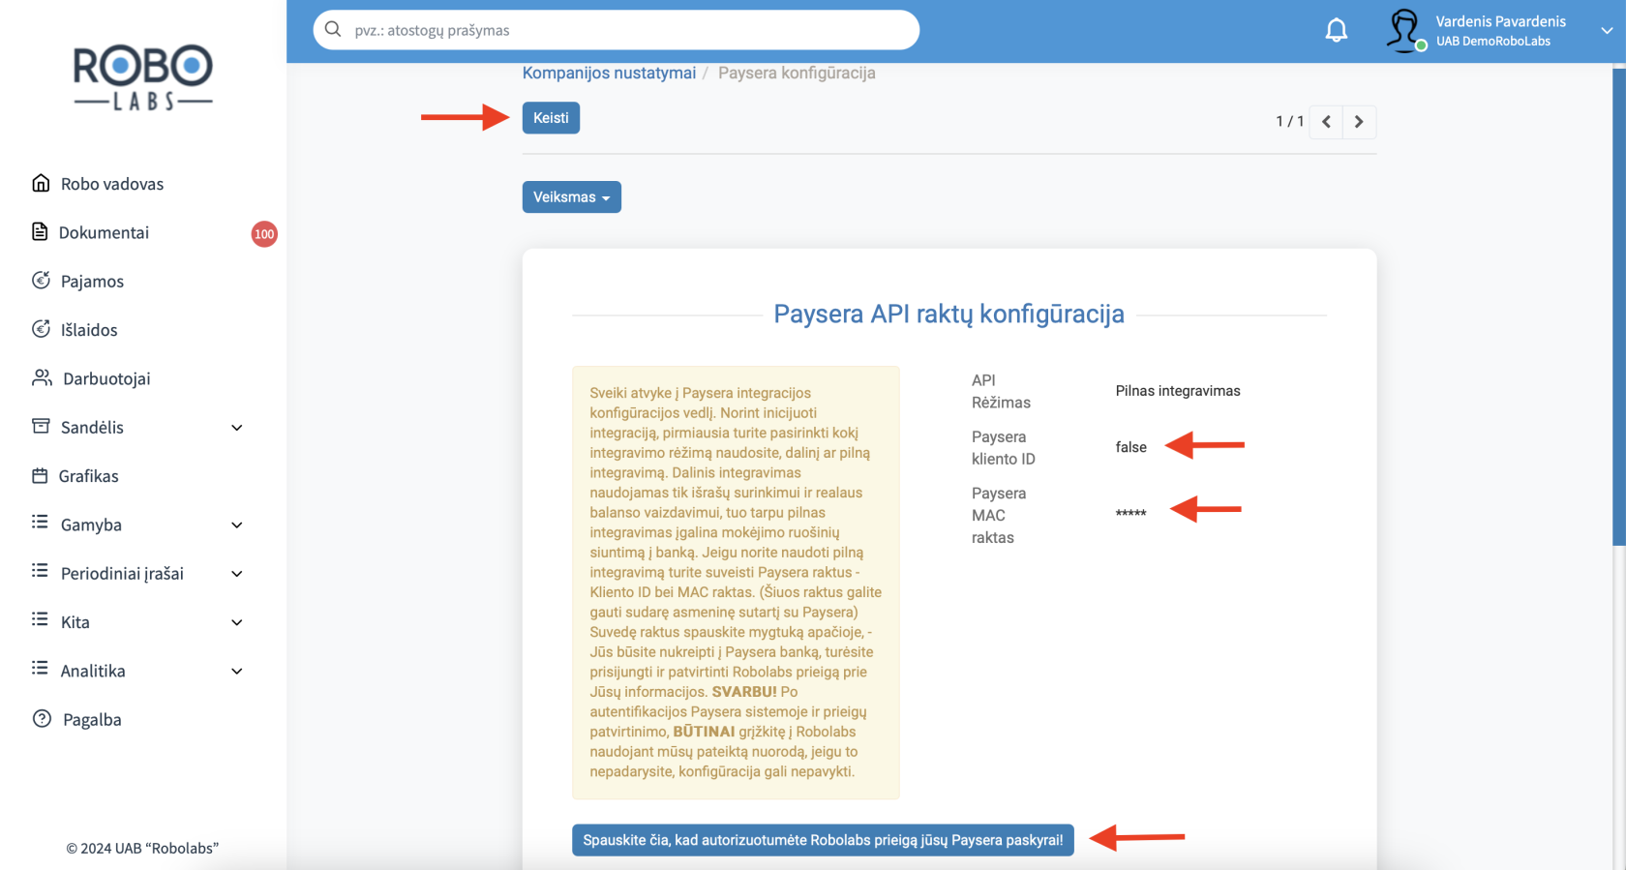Click the Kita list icon
The width and height of the screenshot is (1626, 870).
[40, 619]
